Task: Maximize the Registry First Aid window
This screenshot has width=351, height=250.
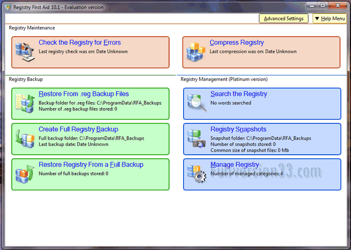Action: click(322, 5)
